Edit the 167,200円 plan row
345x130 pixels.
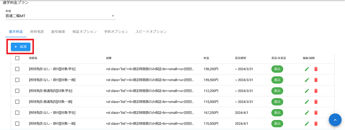pos(307,113)
